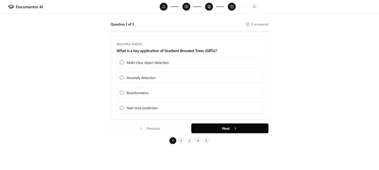Jump to question 2 page dot
Image resolution: width=379 pixels, height=170 pixels.
[x=181, y=140]
